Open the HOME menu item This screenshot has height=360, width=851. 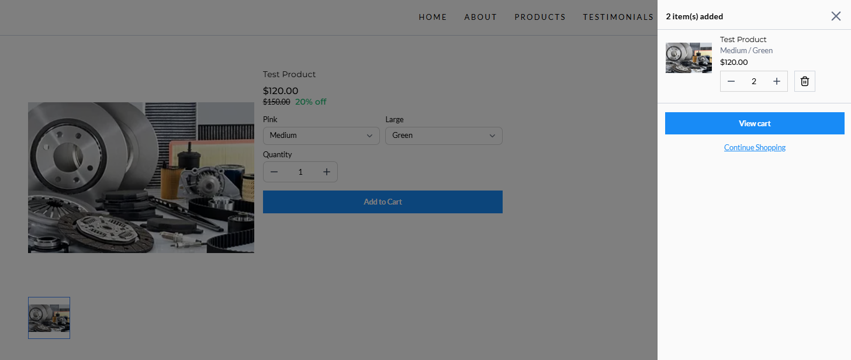point(433,17)
